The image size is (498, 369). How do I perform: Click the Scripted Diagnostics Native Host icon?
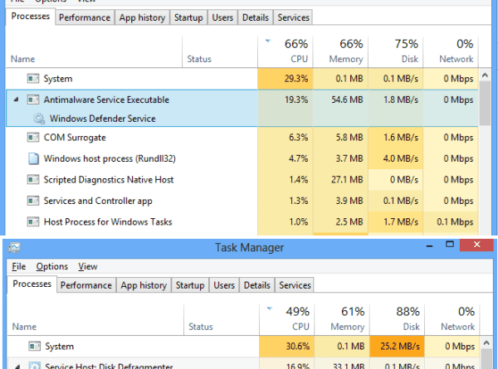pyautogui.click(x=33, y=180)
